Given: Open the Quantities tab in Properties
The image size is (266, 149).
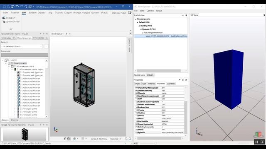Looking at the screenshot, I should click(171, 84).
